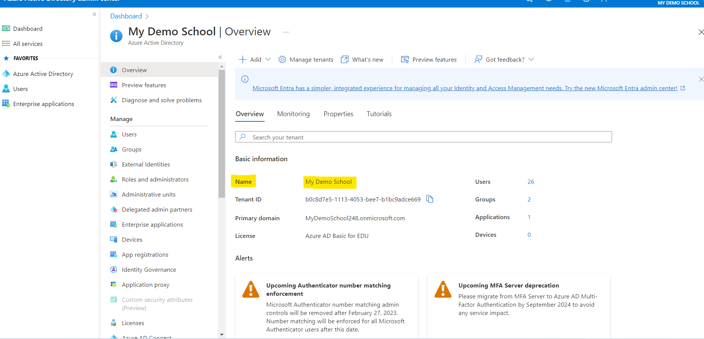Open What's new

point(362,59)
